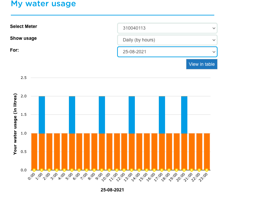Click the orange bar at 23:00
Viewport: 274px width, 197px height.
207,152
